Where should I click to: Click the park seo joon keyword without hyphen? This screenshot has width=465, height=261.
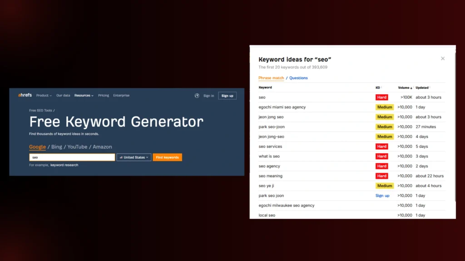(x=271, y=196)
